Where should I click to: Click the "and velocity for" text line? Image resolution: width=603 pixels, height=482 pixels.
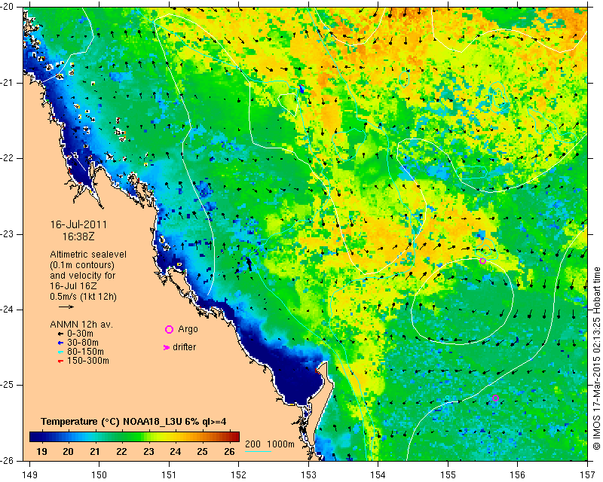coord(83,276)
